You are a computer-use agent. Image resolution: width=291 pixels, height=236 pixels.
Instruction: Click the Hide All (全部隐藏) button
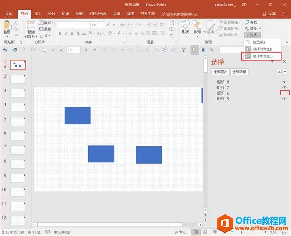point(239,72)
